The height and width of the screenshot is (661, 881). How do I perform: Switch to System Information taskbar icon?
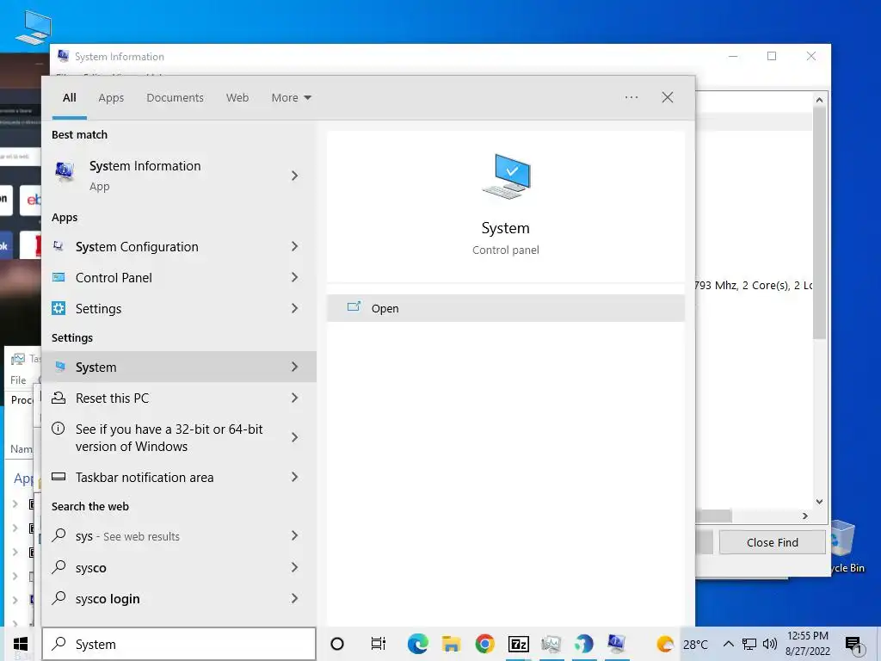(617, 644)
